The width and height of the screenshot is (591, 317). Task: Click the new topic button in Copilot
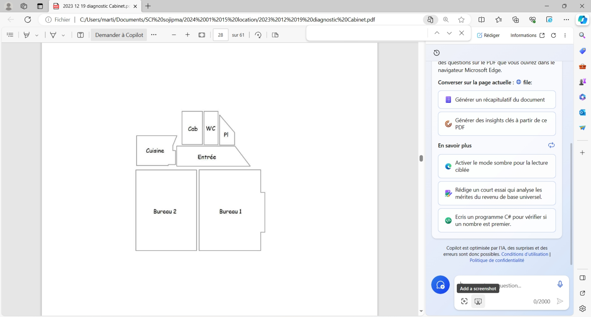point(440,285)
